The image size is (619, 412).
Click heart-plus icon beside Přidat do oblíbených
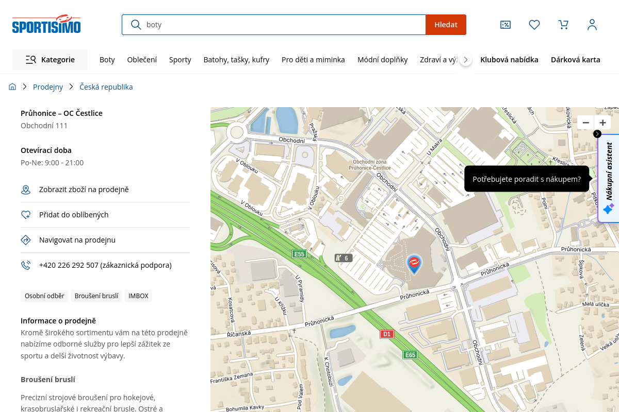point(26,215)
